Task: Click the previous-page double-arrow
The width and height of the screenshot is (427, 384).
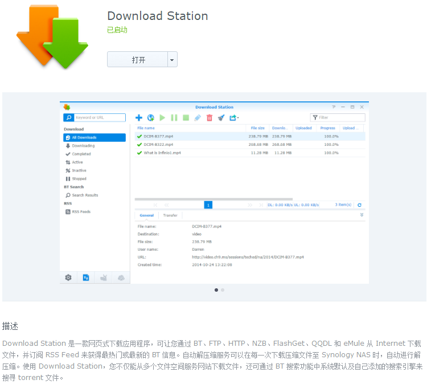Action: (x=166, y=205)
